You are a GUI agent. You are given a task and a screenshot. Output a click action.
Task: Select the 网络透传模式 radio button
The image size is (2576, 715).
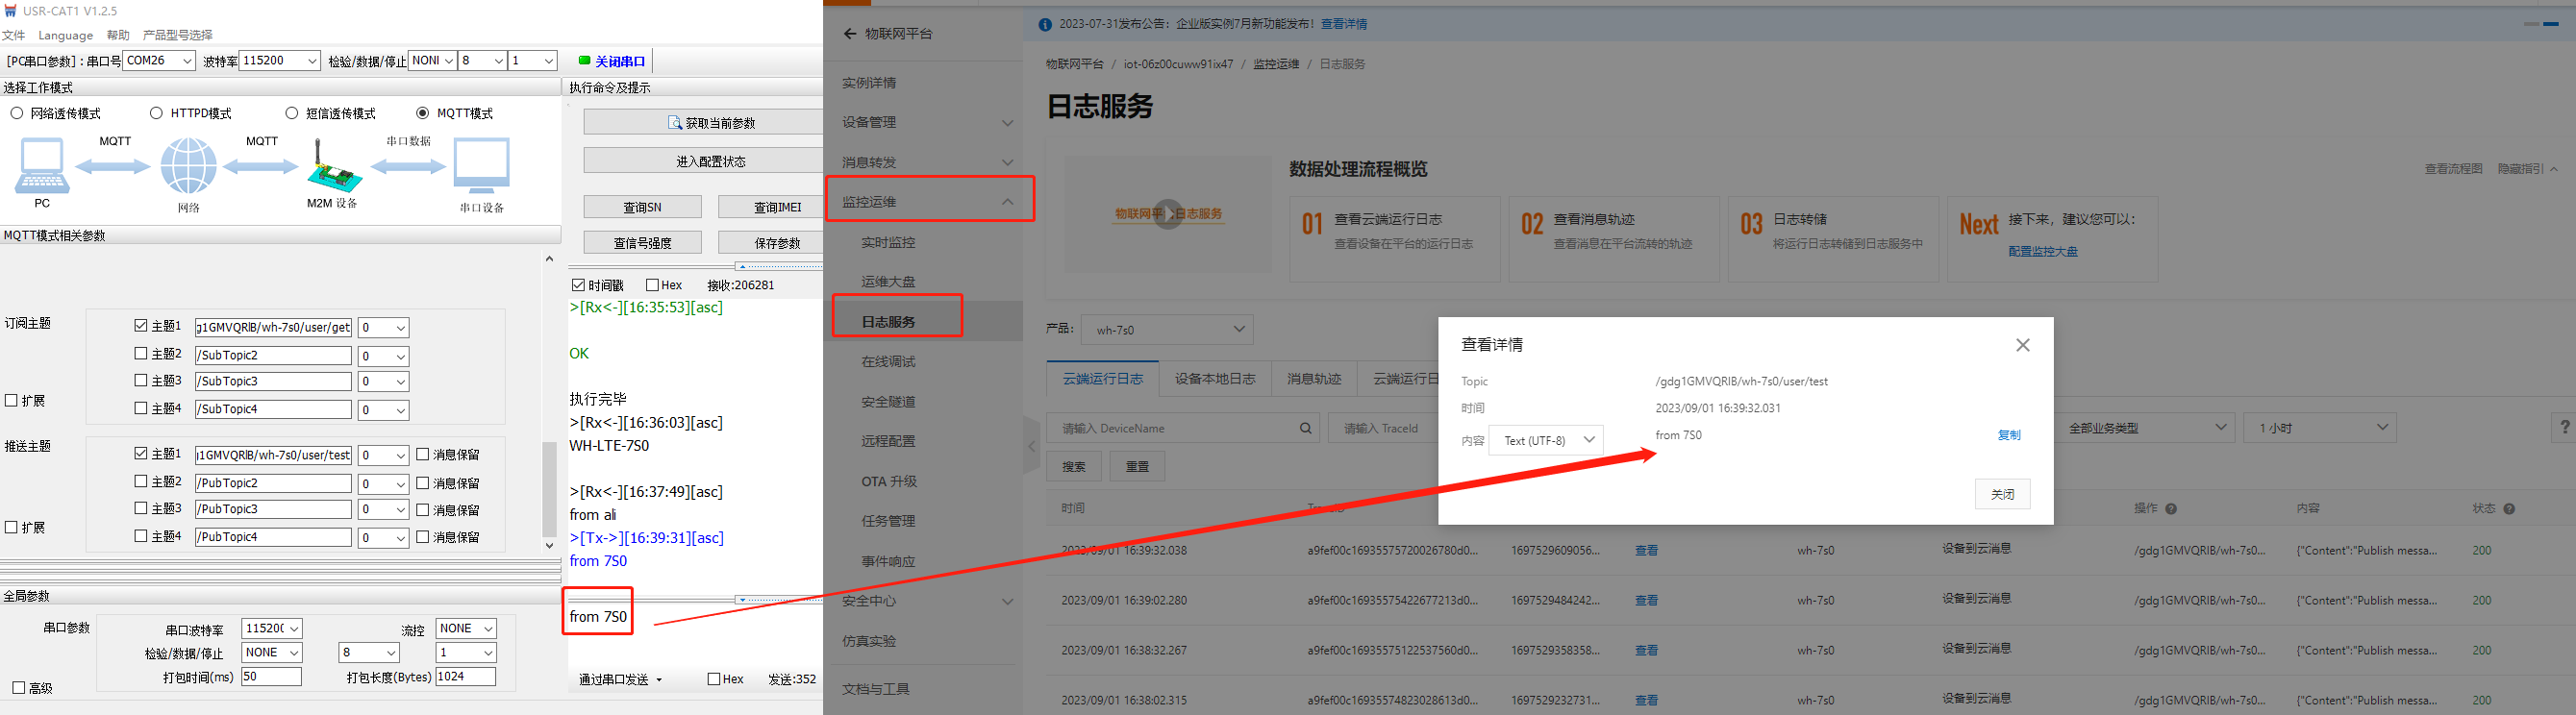(x=17, y=113)
